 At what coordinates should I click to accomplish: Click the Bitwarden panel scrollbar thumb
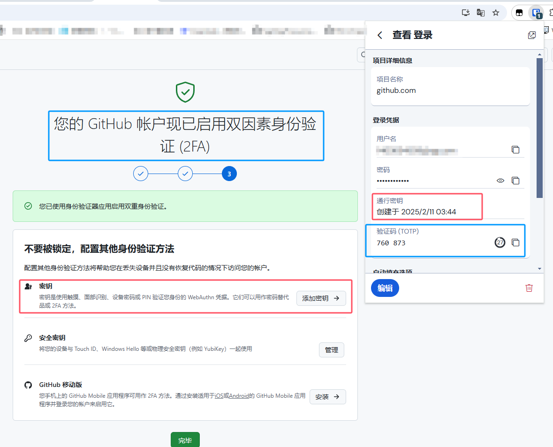pyautogui.click(x=539, y=127)
